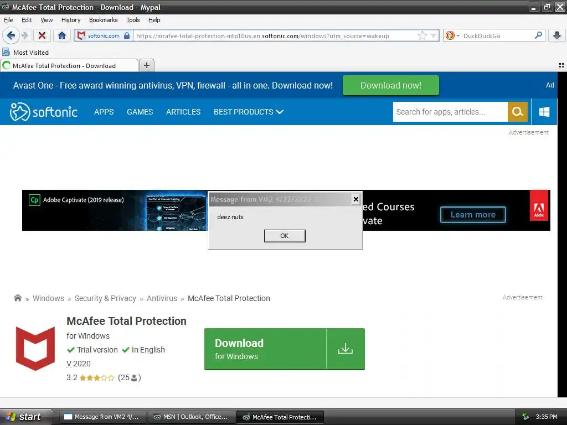Click the Adobe Captivate ad Learn more button
Image resolution: width=567 pixels, height=425 pixels.
[473, 215]
